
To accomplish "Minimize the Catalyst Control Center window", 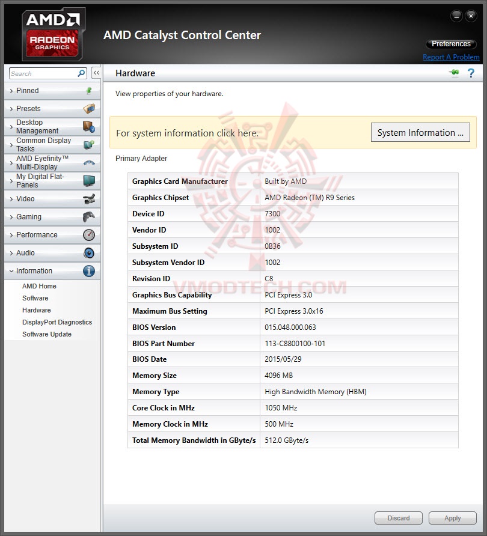I will [x=456, y=16].
